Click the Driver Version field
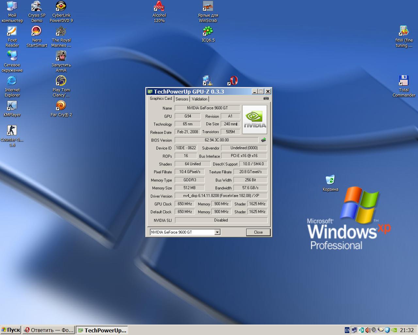Image resolution: width=418 pixels, height=335 pixels. pyautogui.click(x=221, y=196)
